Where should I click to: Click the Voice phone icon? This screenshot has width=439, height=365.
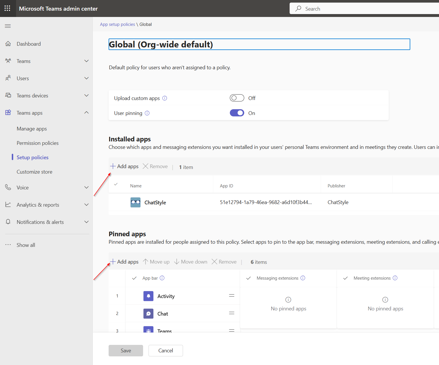point(8,187)
